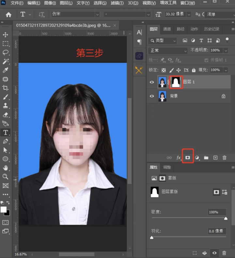235x258 pixels.
Task: Select the Magic Wand tool
Action: coord(6,61)
